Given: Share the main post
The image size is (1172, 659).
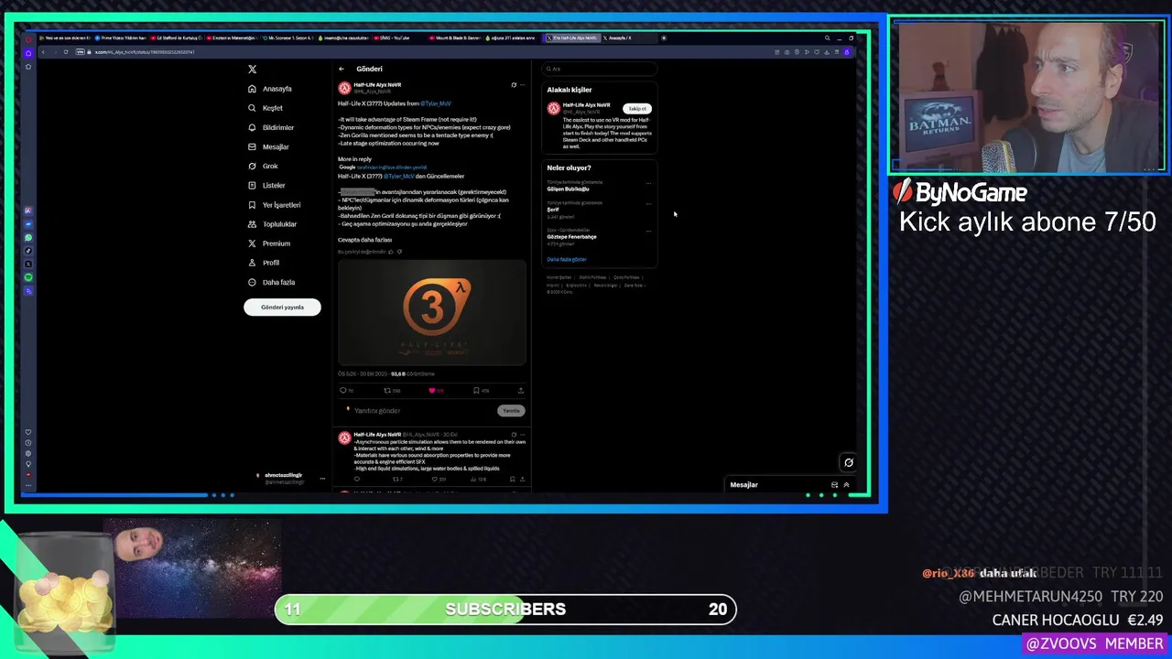Looking at the screenshot, I should tap(521, 391).
